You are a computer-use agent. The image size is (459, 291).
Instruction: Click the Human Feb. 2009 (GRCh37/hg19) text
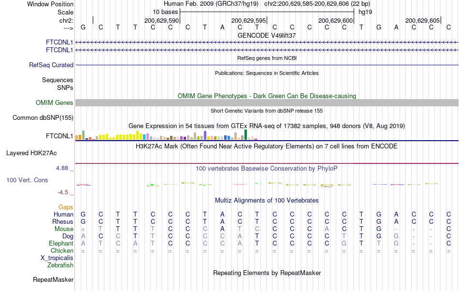coord(211,4)
